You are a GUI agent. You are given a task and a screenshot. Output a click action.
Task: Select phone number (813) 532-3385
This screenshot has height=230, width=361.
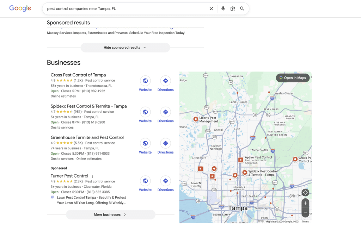pos(98,192)
